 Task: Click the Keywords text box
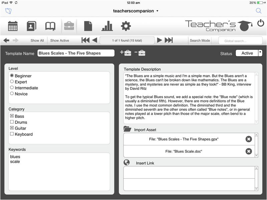pyautogui.click(x=59, y=172)
